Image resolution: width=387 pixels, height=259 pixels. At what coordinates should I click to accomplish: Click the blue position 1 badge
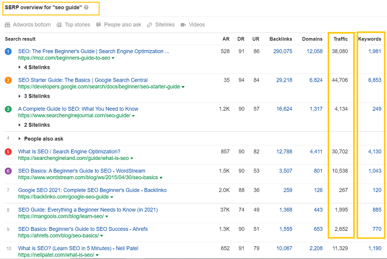pos(8,51)
